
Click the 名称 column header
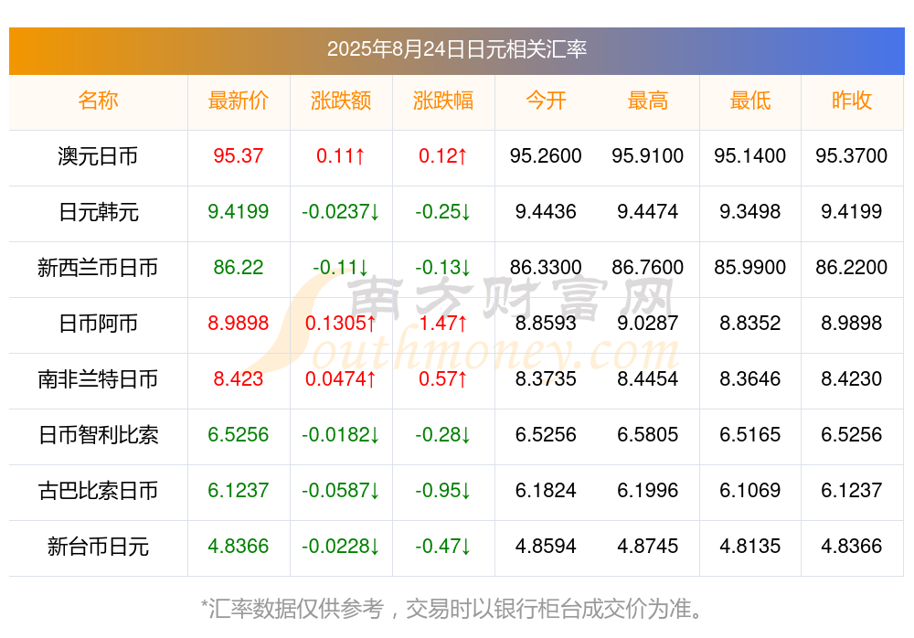click(98, 101)
